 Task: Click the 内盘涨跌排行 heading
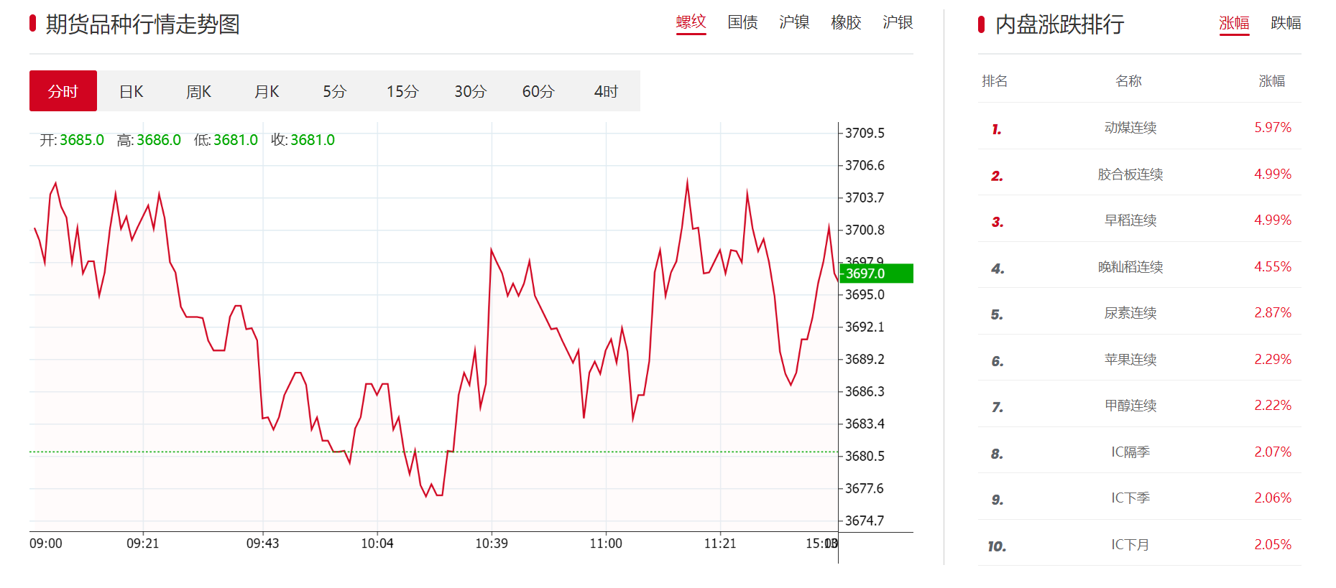[1060, 24]
